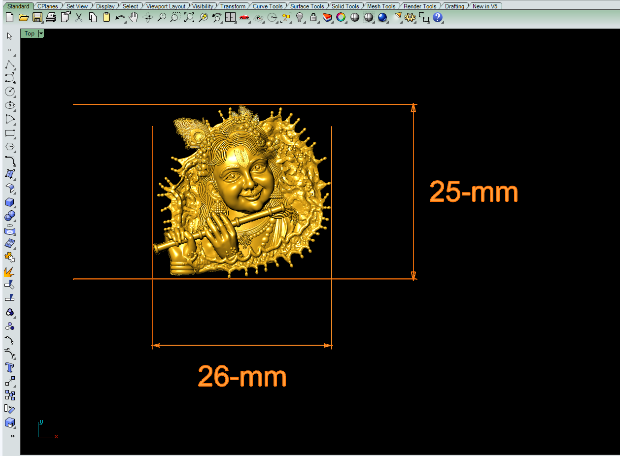The image size is (620, 456).
Task: Open the Set View tab
Action: pos(77,6)
